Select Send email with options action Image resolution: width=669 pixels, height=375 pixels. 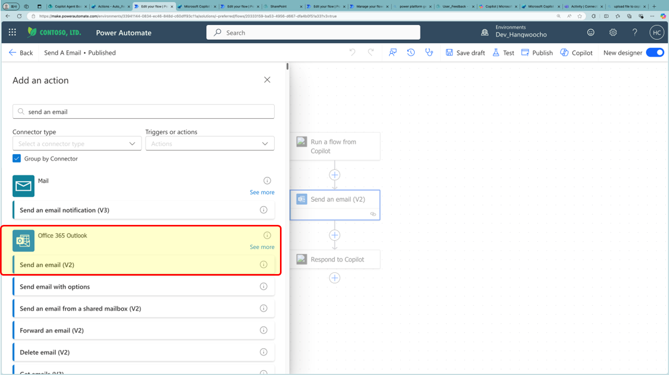[144, 287]
